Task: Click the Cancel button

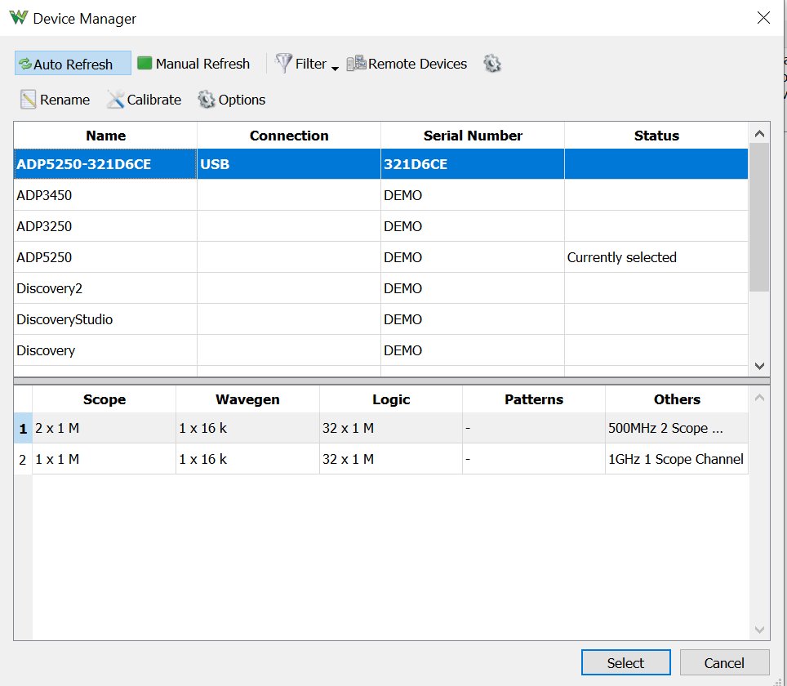Action: pos(724,663)
